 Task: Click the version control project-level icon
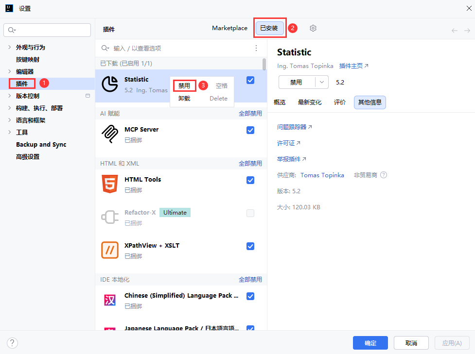click(x=88, y=96)
